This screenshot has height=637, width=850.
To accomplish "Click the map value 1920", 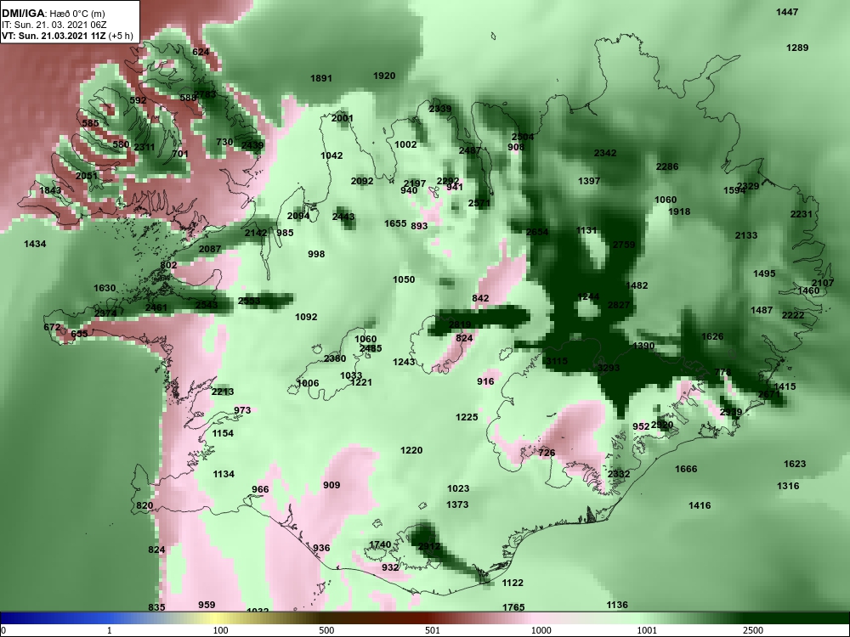I will click(384, 76).
